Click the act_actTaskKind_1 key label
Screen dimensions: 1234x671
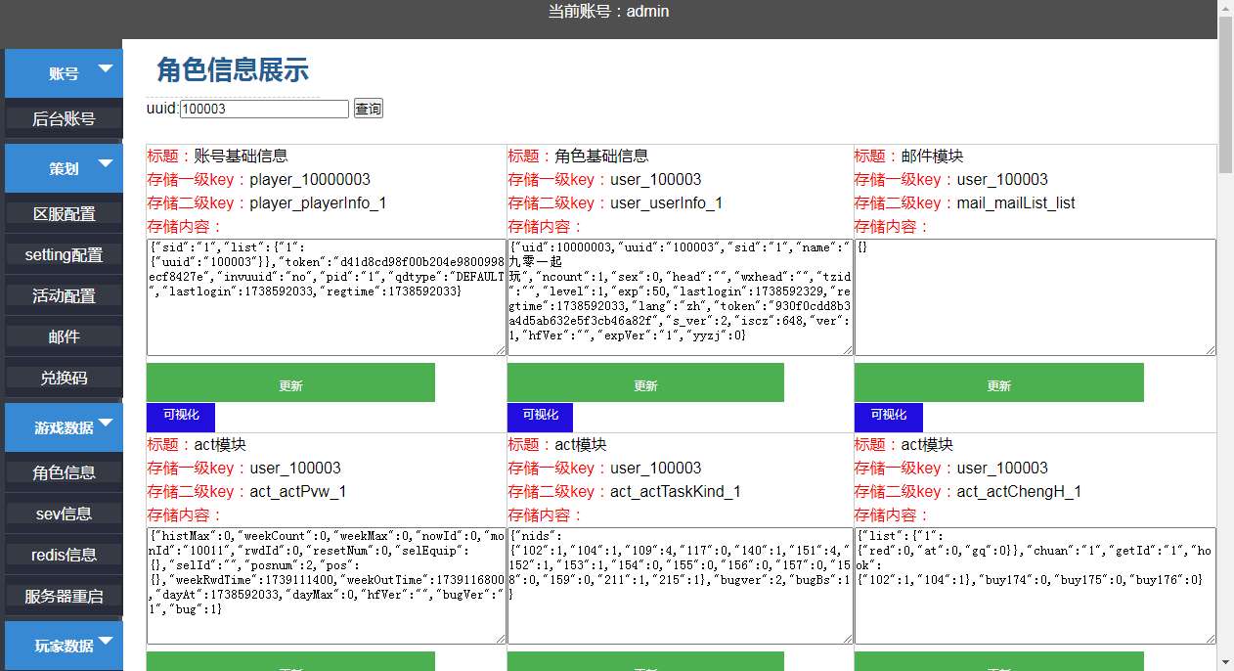point(675,492)
